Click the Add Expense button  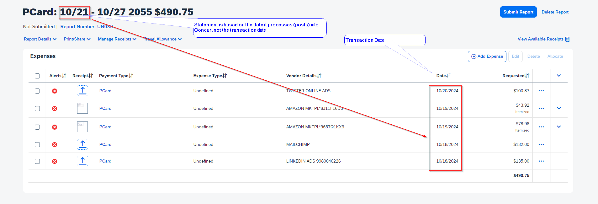click(x=487, y=56)
